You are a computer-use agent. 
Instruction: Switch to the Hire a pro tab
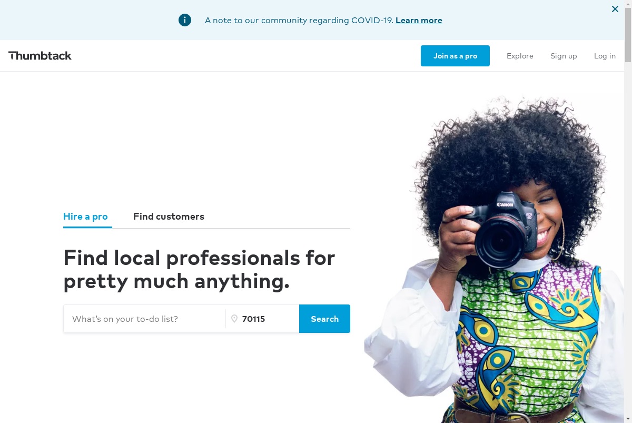point(85,217)
